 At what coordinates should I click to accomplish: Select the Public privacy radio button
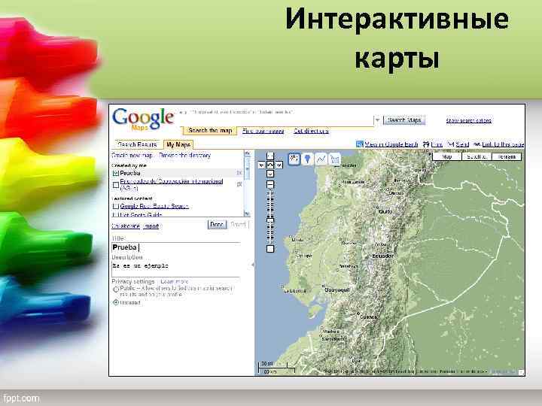(x=116, y=289)
